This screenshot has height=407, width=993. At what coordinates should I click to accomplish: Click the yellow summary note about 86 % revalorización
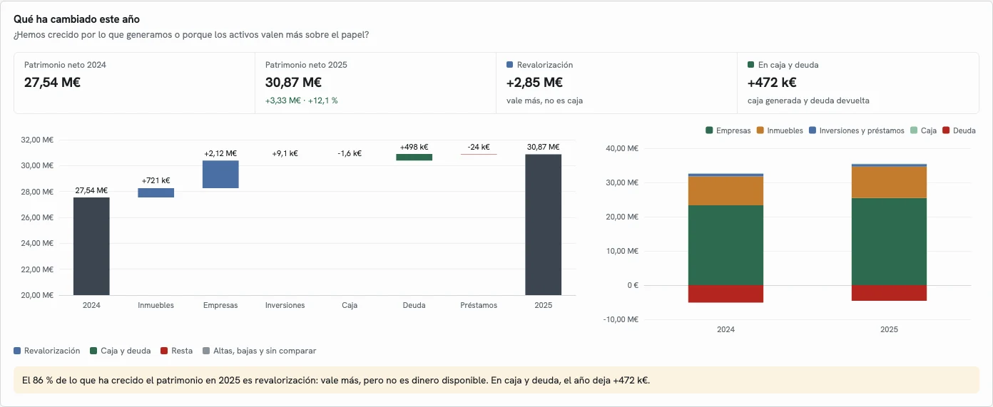496,380
